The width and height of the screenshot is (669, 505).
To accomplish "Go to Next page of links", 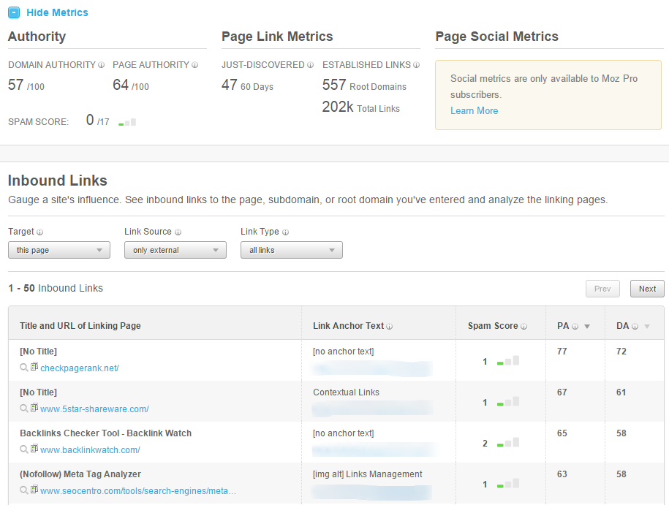I will (647, 289).
